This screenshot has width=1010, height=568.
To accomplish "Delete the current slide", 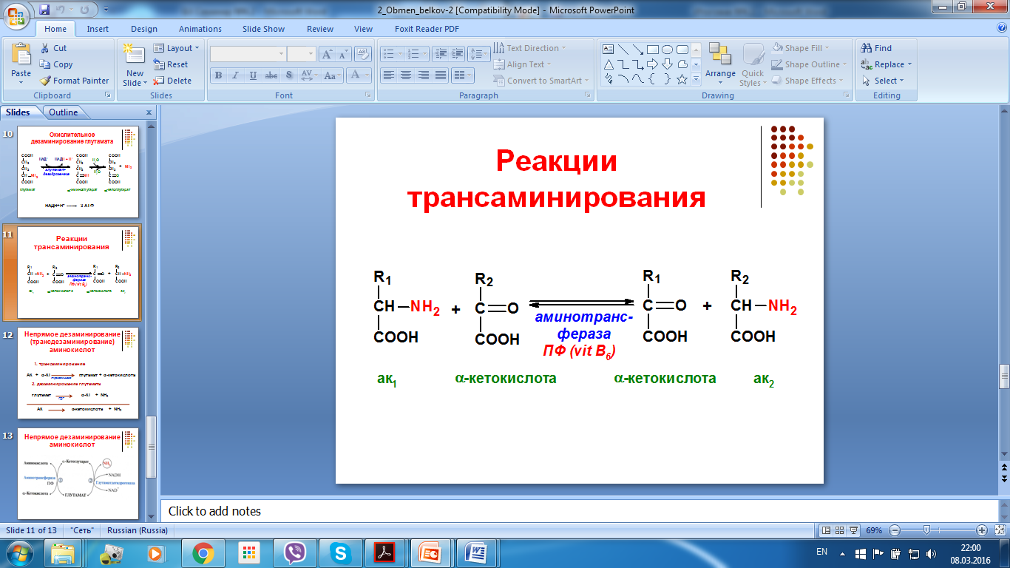I will pos(172,81).
